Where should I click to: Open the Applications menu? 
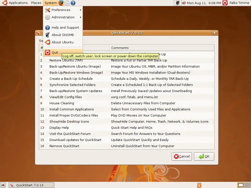coord(18,3)
